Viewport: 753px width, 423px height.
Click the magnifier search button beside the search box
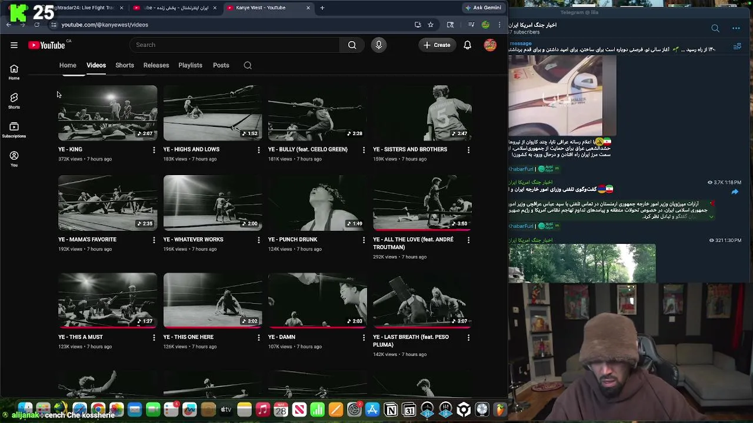tap(352, 45)
